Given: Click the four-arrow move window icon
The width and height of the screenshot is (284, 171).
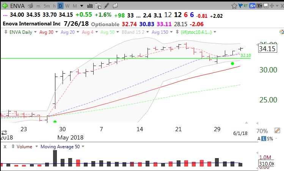Looking at the screenshot, I should [272, 6].
